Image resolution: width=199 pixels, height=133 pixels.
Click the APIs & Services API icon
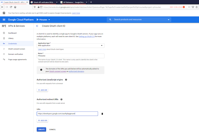pyautogui.click(x=4, y=26)
